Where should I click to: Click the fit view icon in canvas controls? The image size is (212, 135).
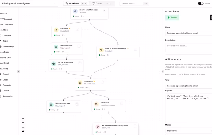pyautogui.click(x=23, y=127)
